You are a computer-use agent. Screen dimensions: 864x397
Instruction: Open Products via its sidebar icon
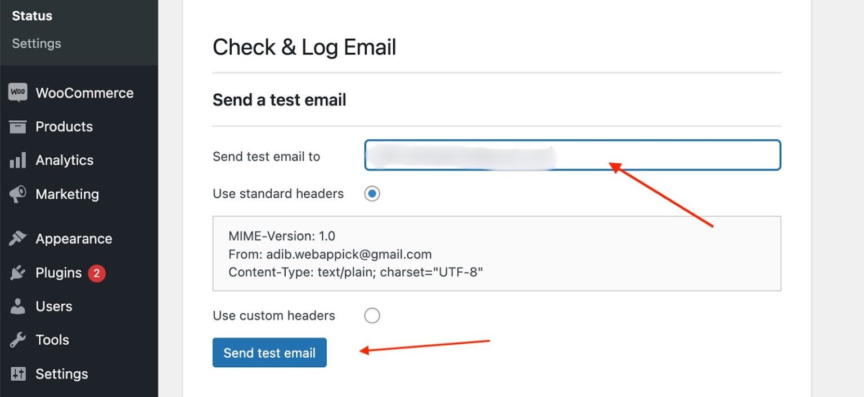click(x=17, y=126)
